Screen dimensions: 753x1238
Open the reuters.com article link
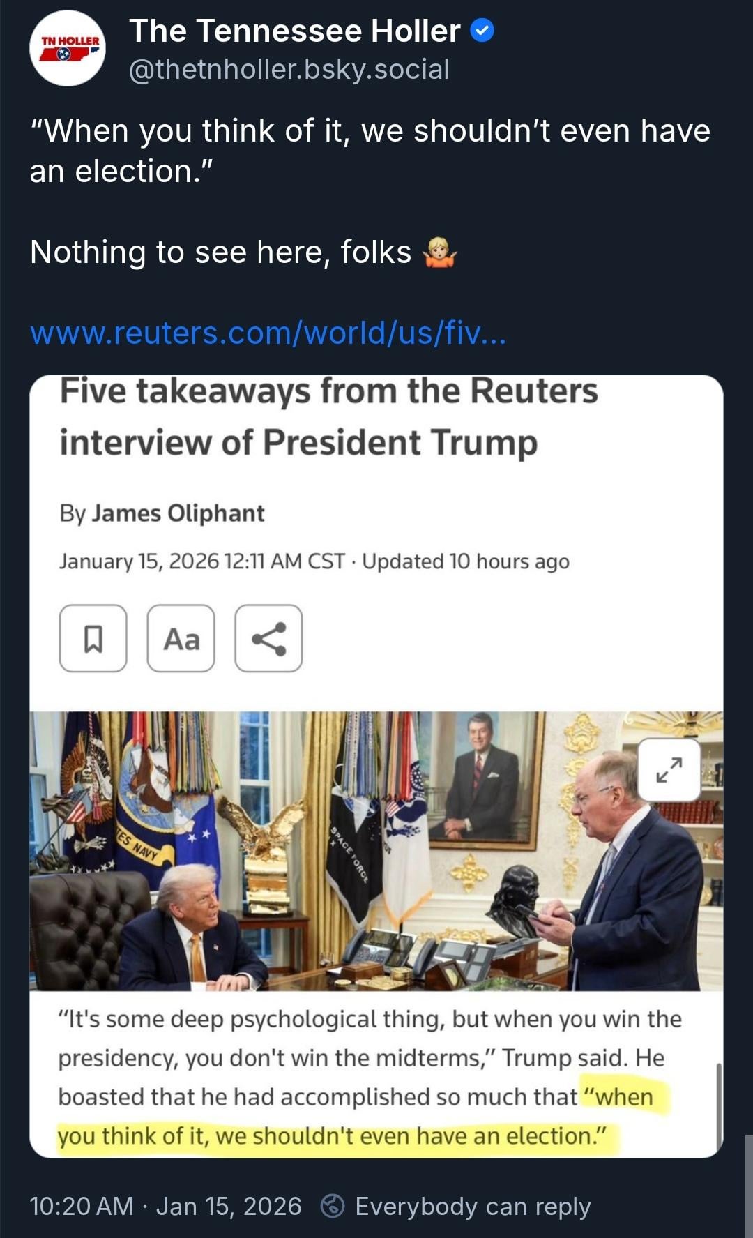click(x=268, y=333)
